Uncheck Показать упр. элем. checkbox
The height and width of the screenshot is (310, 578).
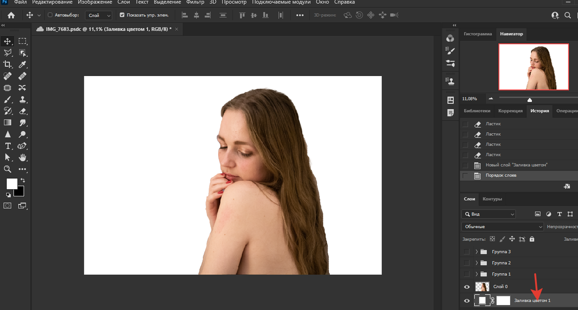click(x=122, y=15)
